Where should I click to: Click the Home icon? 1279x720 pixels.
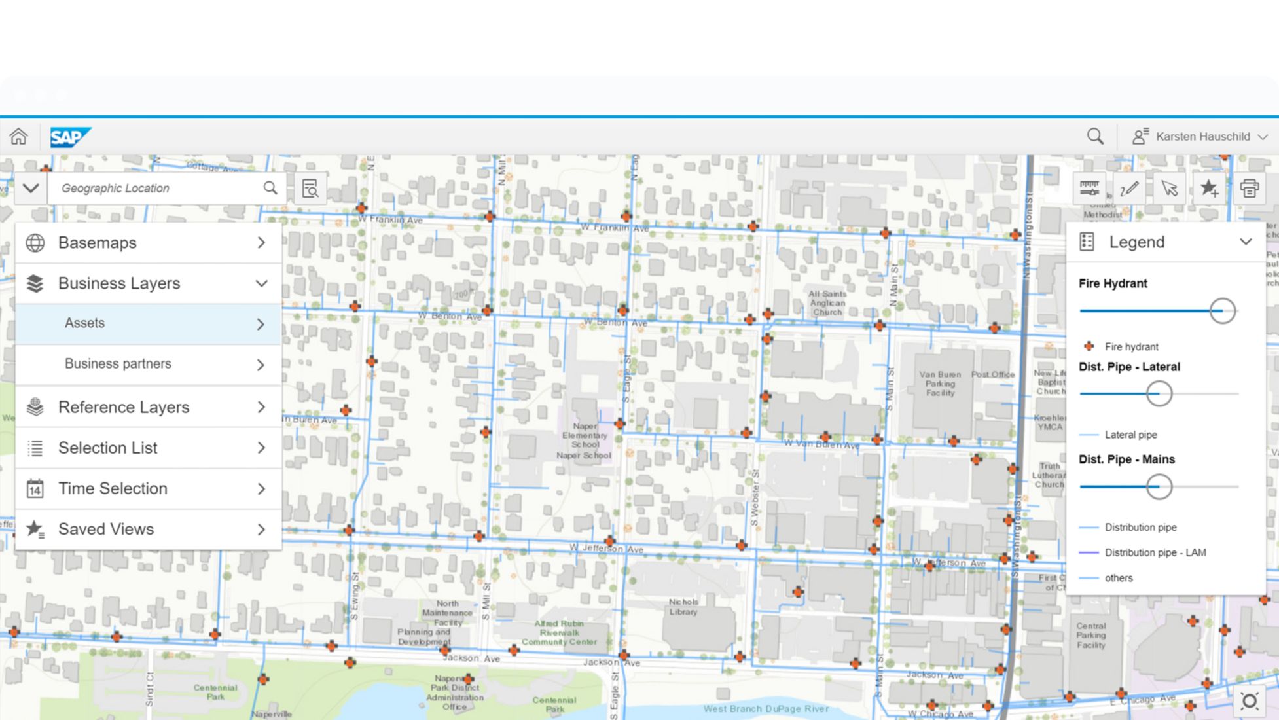18,136
